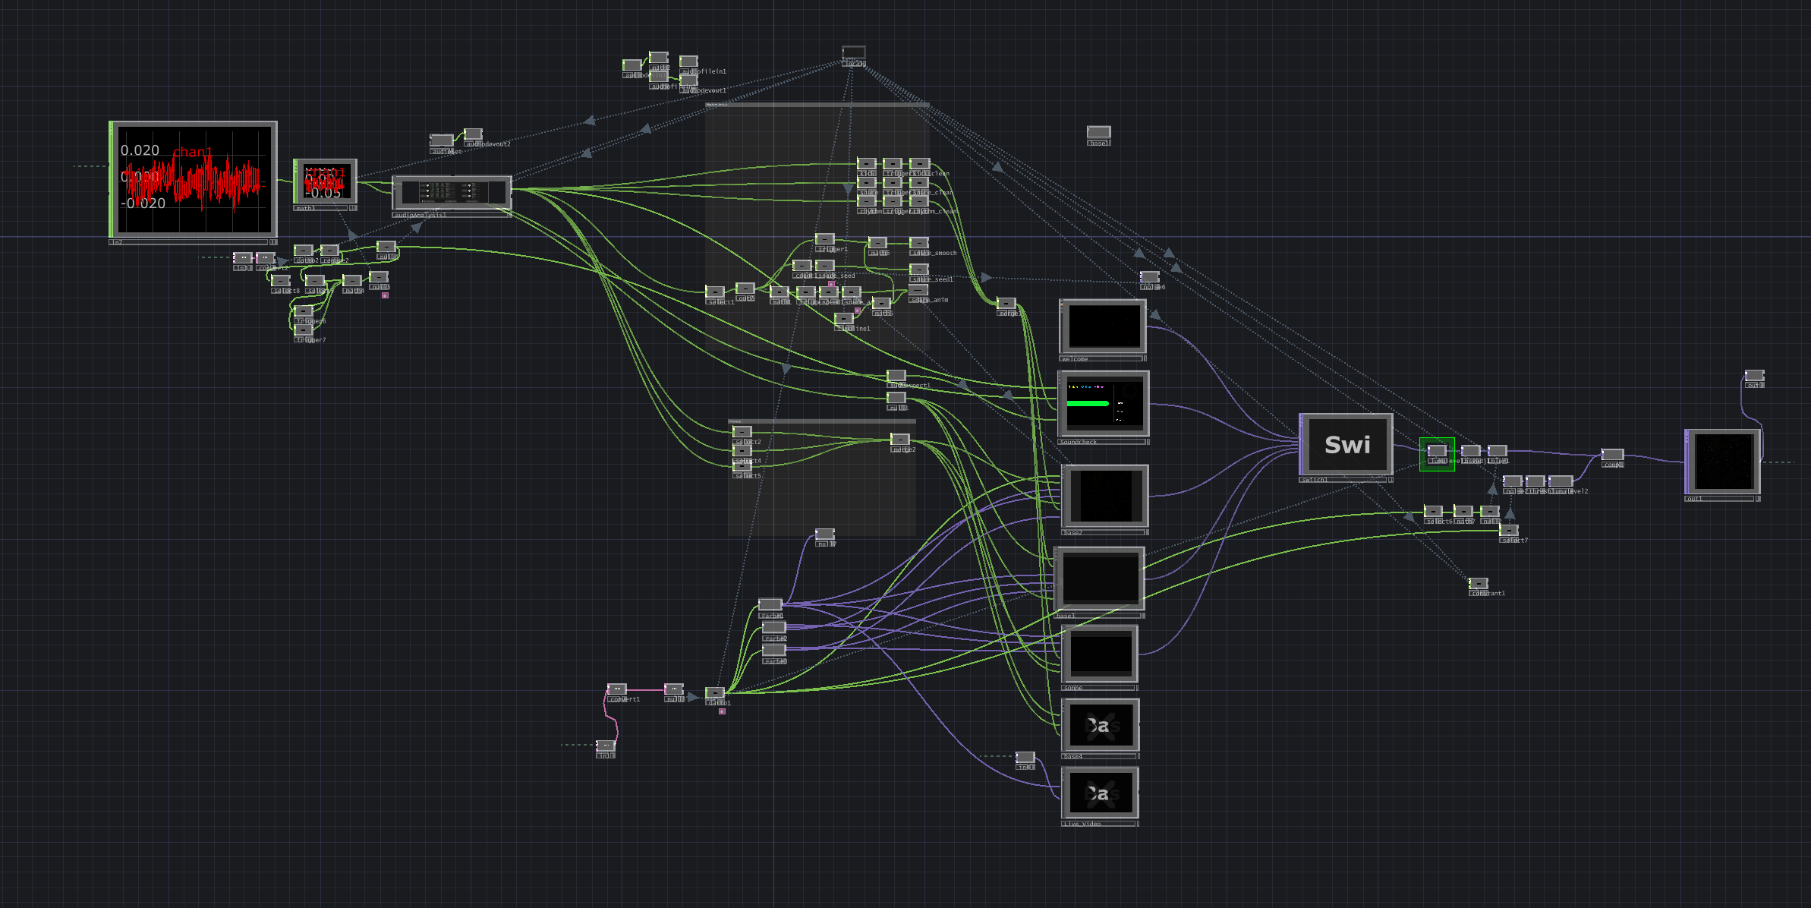Screen dimensions: 1811x908
Task: Click the green-highlighted lumalevel1 node
Action: tap(1437, 451)
